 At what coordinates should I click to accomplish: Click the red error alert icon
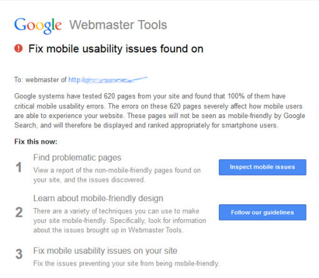click(18, 48)
